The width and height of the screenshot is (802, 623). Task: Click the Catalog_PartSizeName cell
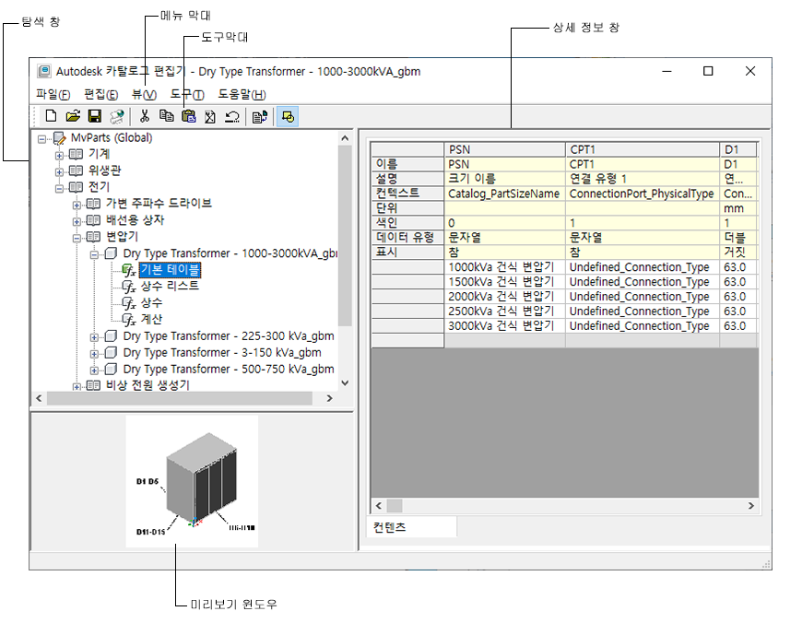pyautogui.click(x=504, y=194)
